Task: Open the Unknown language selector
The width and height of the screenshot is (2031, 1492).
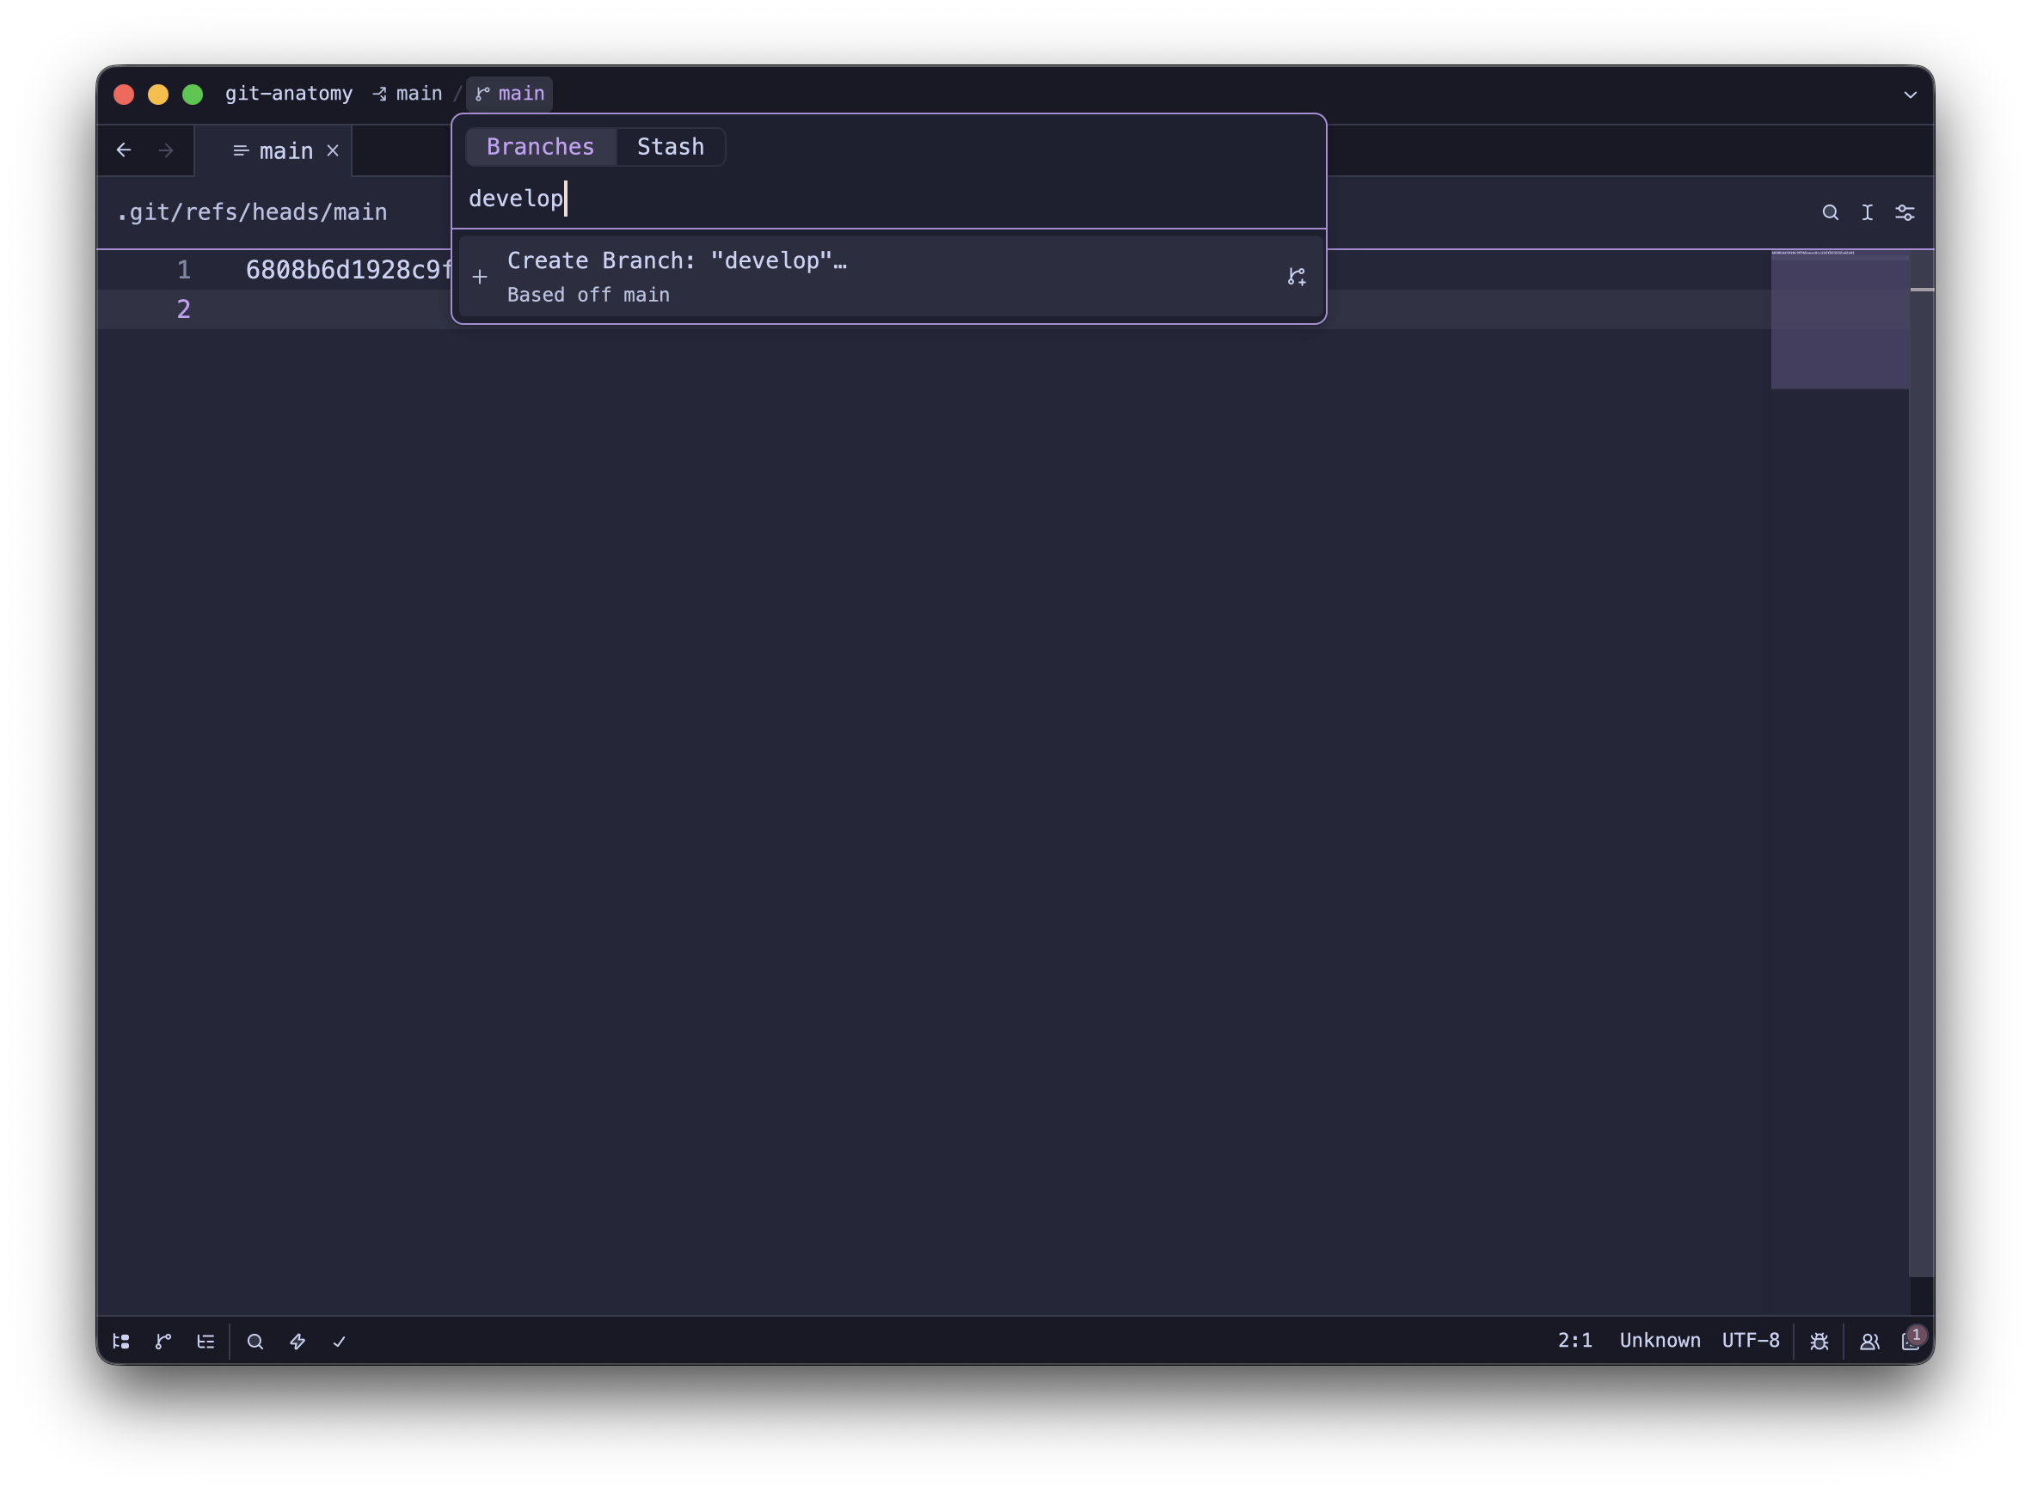Action: coord(1659,1340)
